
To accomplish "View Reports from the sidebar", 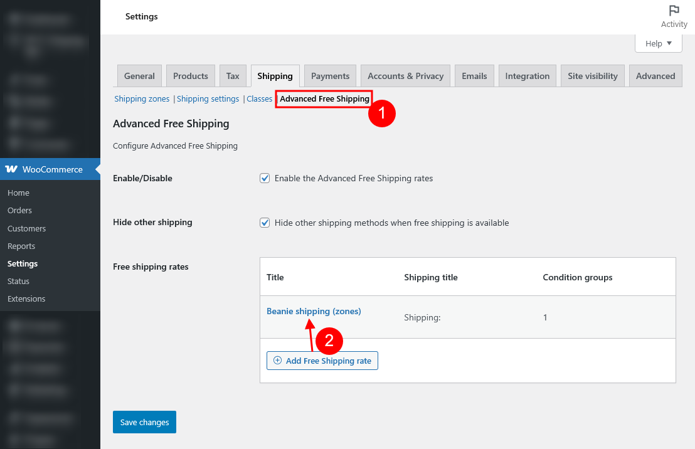I will (21, 246).
